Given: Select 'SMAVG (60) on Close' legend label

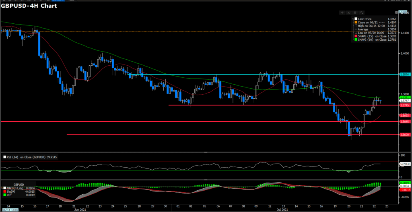Looking at the screenshot, I should coord(372,39).
